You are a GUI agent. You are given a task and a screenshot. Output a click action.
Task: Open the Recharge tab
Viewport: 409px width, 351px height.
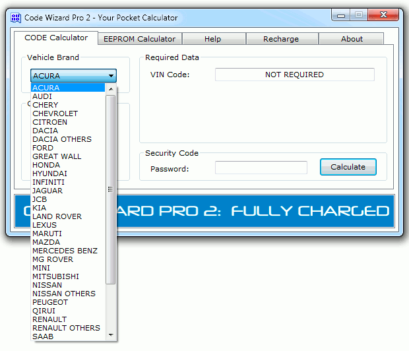tap(281, 39)
